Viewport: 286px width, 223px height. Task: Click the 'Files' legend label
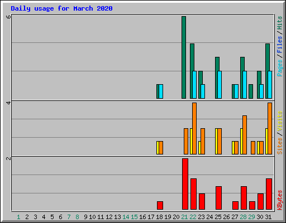279,44
